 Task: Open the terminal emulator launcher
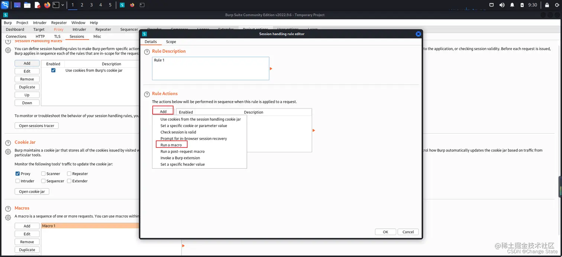(56, 5)
